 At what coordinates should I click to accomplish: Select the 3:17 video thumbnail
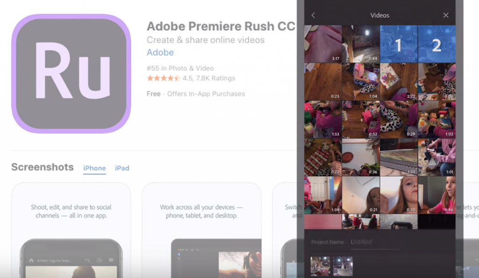(x=323, y=44)
